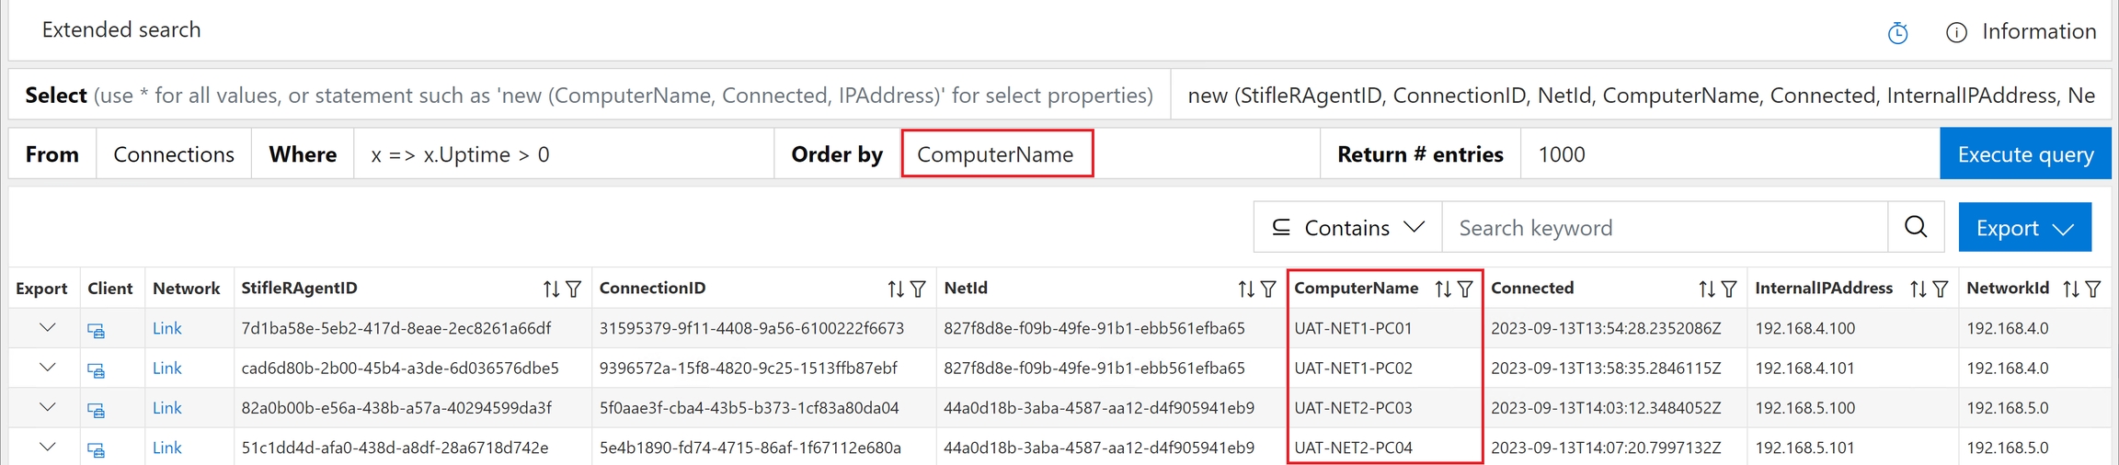The height and width of the screenshot is (465, 2119).
Task: Click the Where clause input field
Action: pos(563,154)
